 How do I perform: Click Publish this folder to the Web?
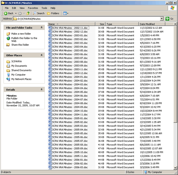click(24, 40)
